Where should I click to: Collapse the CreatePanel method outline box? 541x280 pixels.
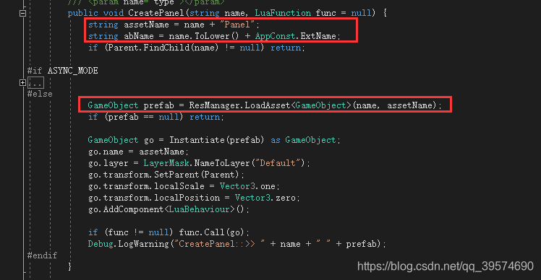pos(22,13)
